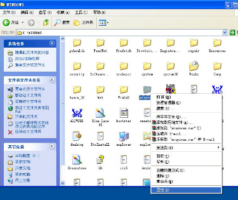Select the ALCWZRD program icon

coord(77,113)
